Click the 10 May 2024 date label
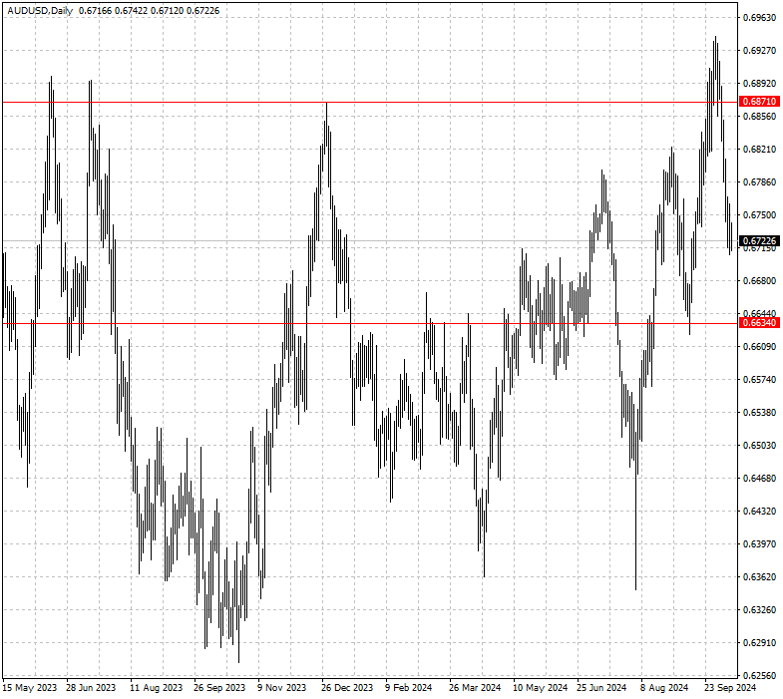The height and width of the screenshot is (699, 783). coord(541,687)
